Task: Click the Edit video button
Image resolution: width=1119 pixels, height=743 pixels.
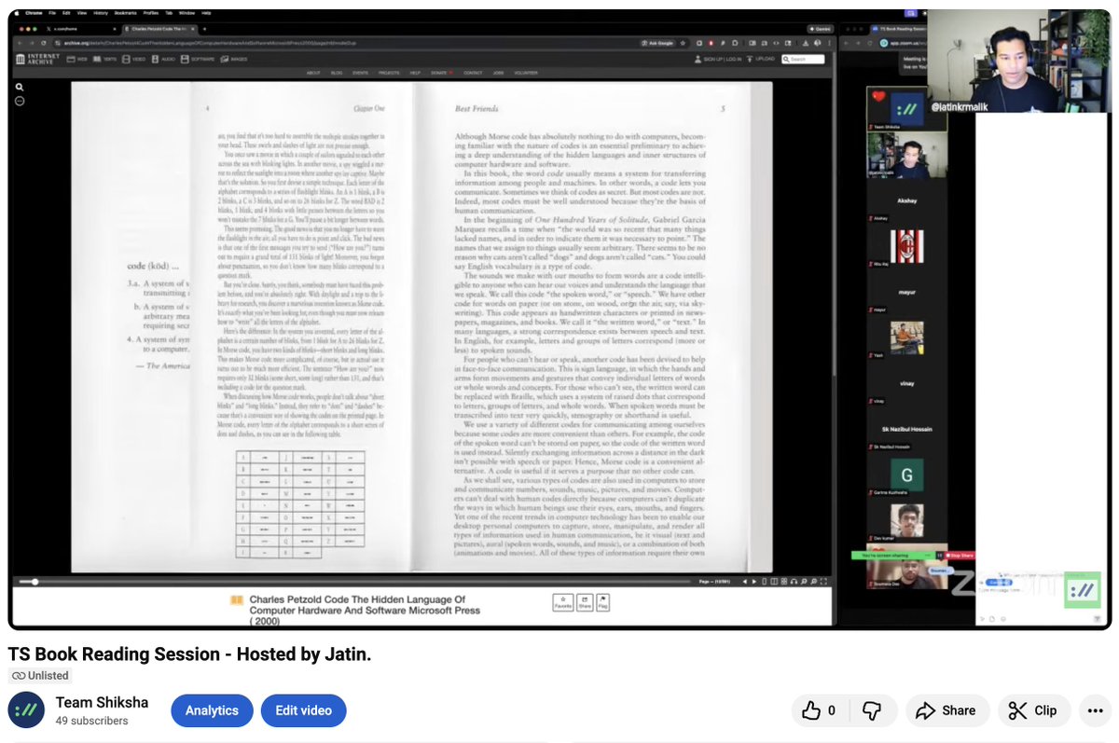Action: [303, 710]
